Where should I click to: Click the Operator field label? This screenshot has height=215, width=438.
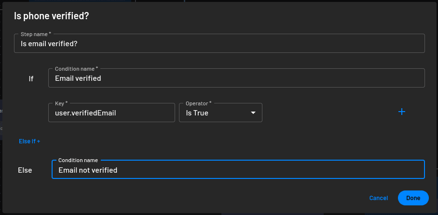tap(199, 103)
